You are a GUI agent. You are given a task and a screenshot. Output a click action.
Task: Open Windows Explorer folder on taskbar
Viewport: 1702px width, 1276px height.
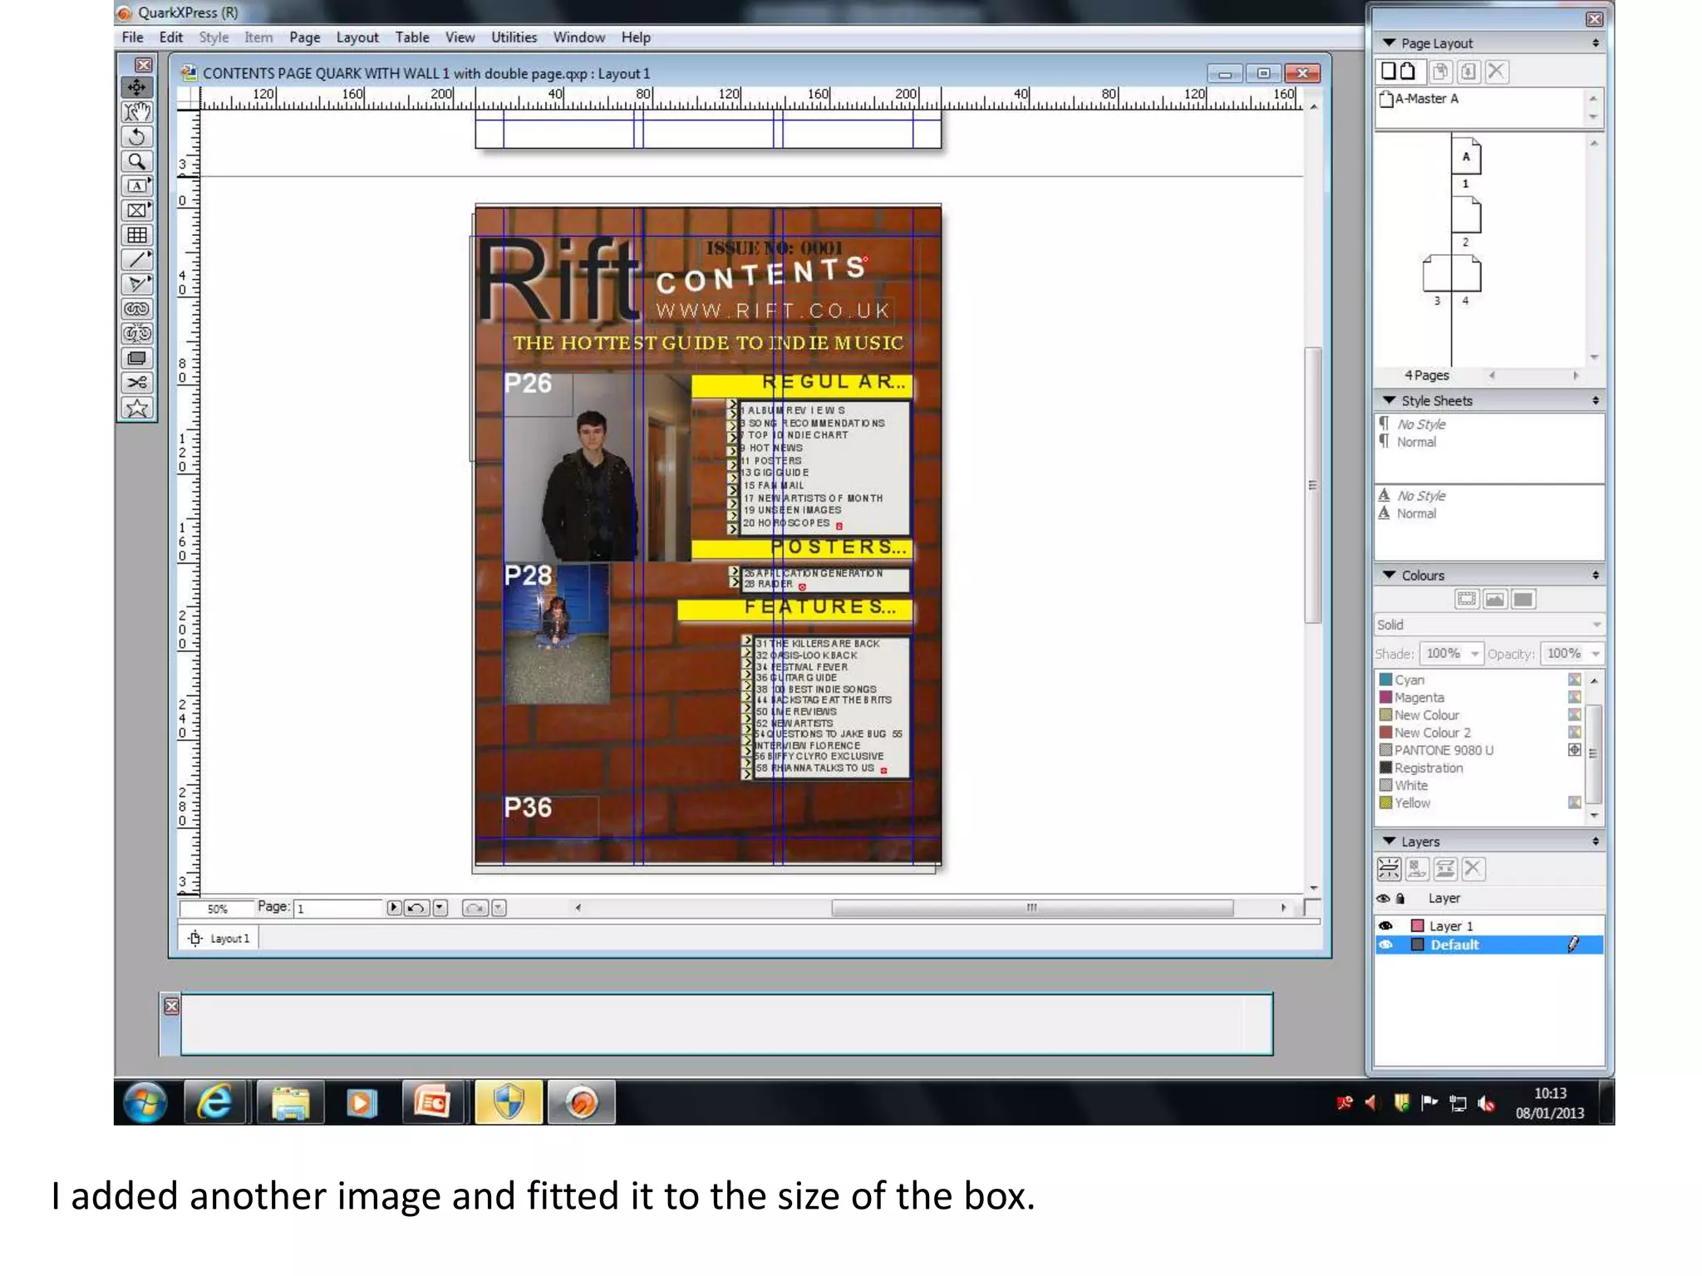(x=289, y=1102)
